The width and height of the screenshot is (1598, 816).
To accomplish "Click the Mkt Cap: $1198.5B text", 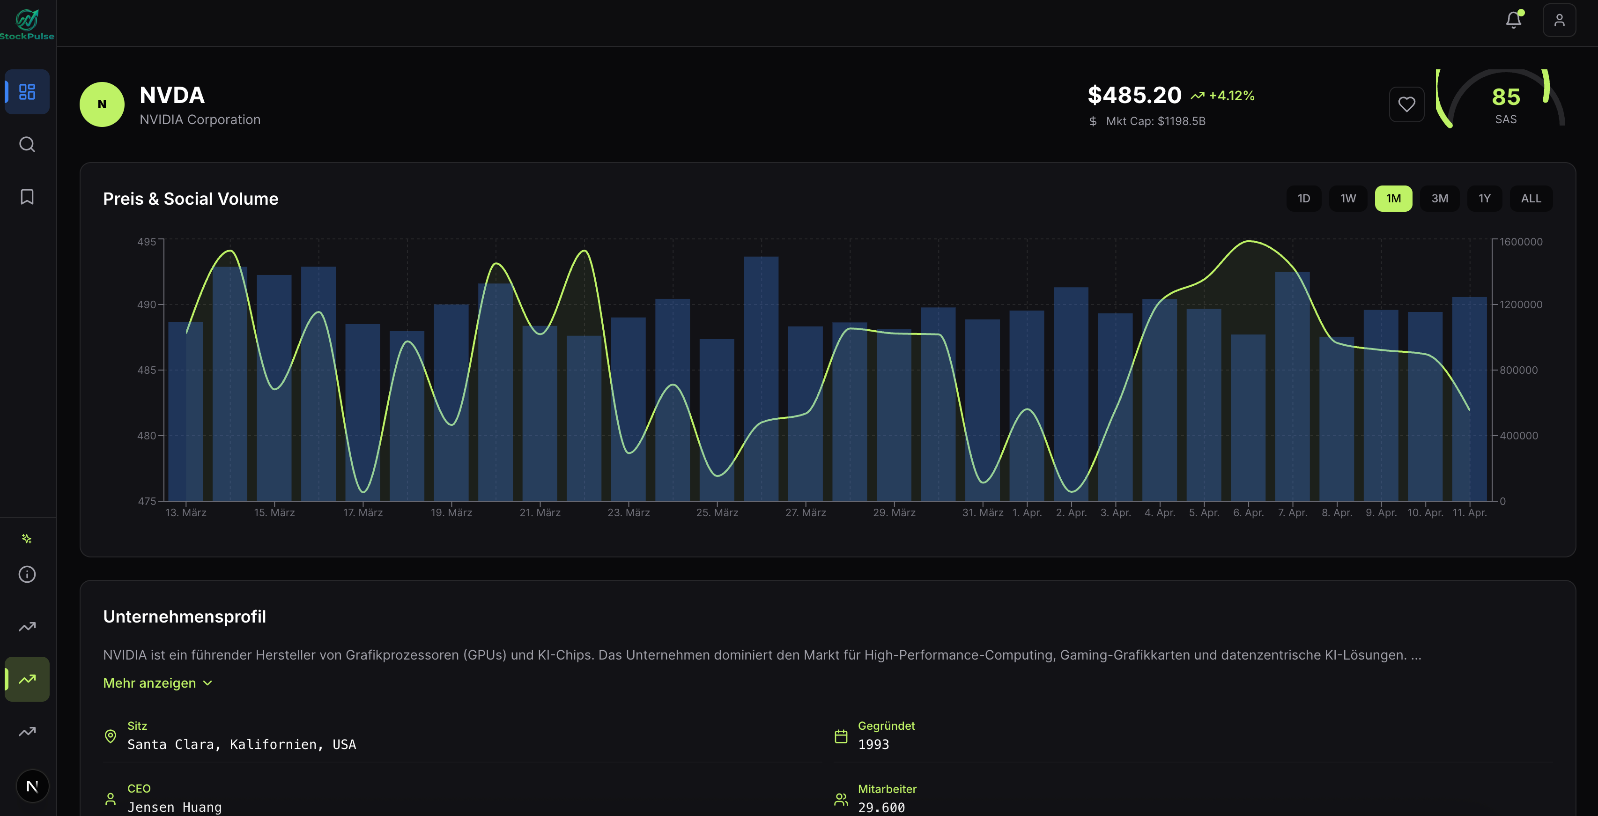I will tap(1156, 121).
